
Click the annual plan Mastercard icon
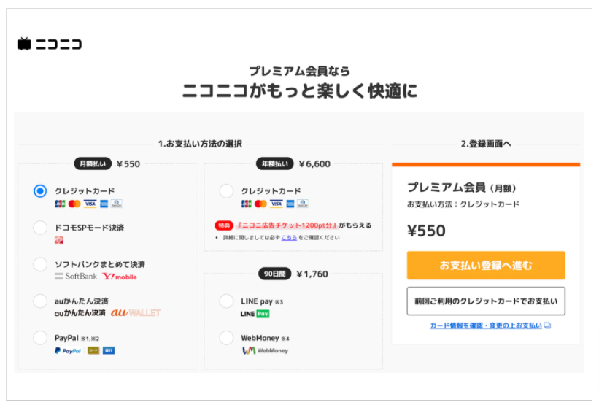[x=261, y=204]
